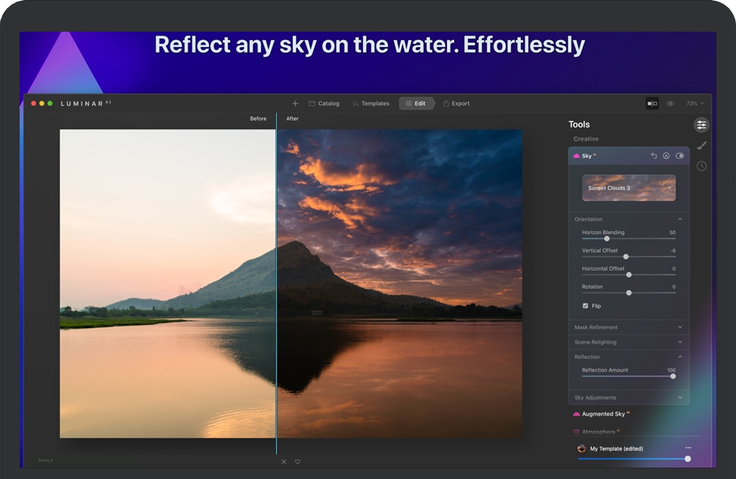This screenshot has width=736, height=479.
Task: Open the History clock icon
Action: 701,166
